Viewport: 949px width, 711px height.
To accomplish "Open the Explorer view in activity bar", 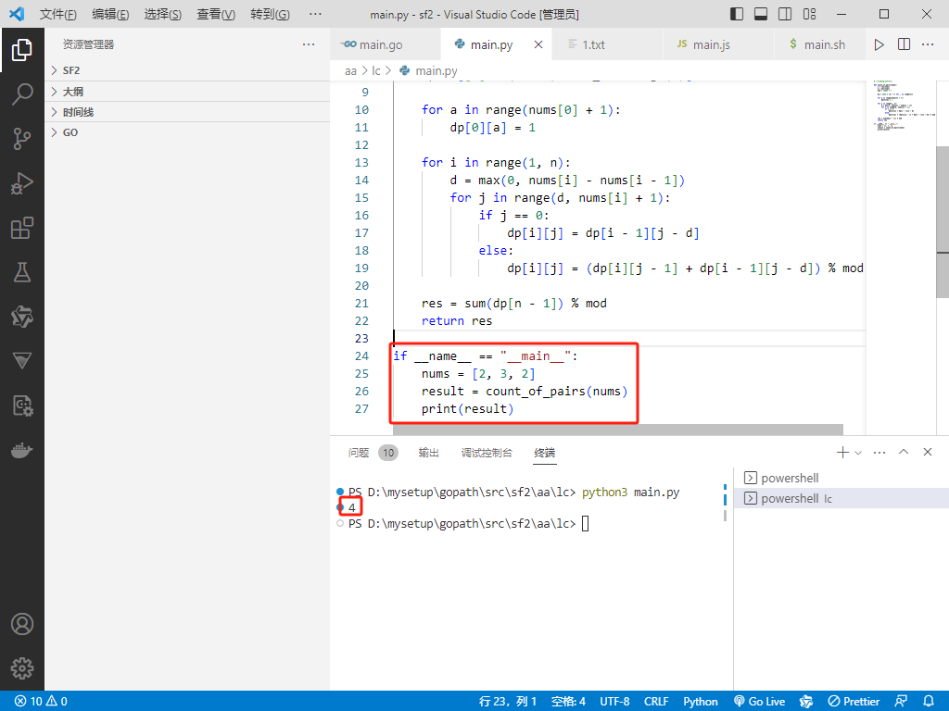I will [x=22, y=50].
